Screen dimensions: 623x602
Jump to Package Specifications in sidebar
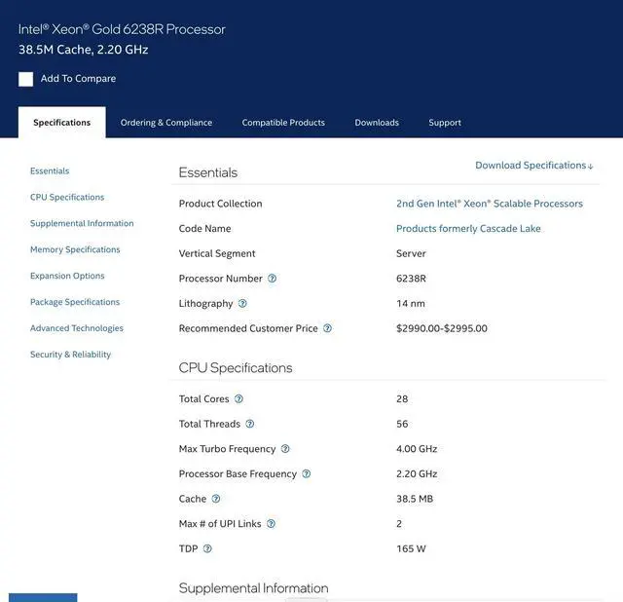click(x=75, y=302)
